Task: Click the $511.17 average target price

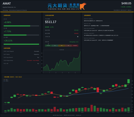Action: click(51, 22)
